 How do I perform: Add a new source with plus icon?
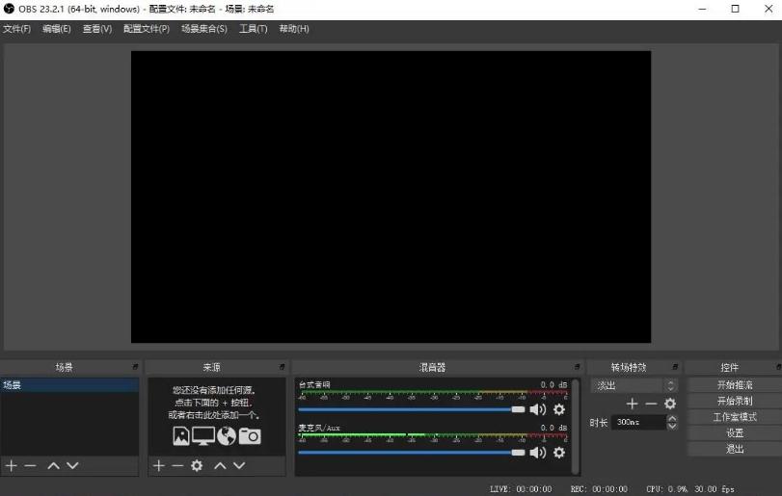click(x=159, y=465)
